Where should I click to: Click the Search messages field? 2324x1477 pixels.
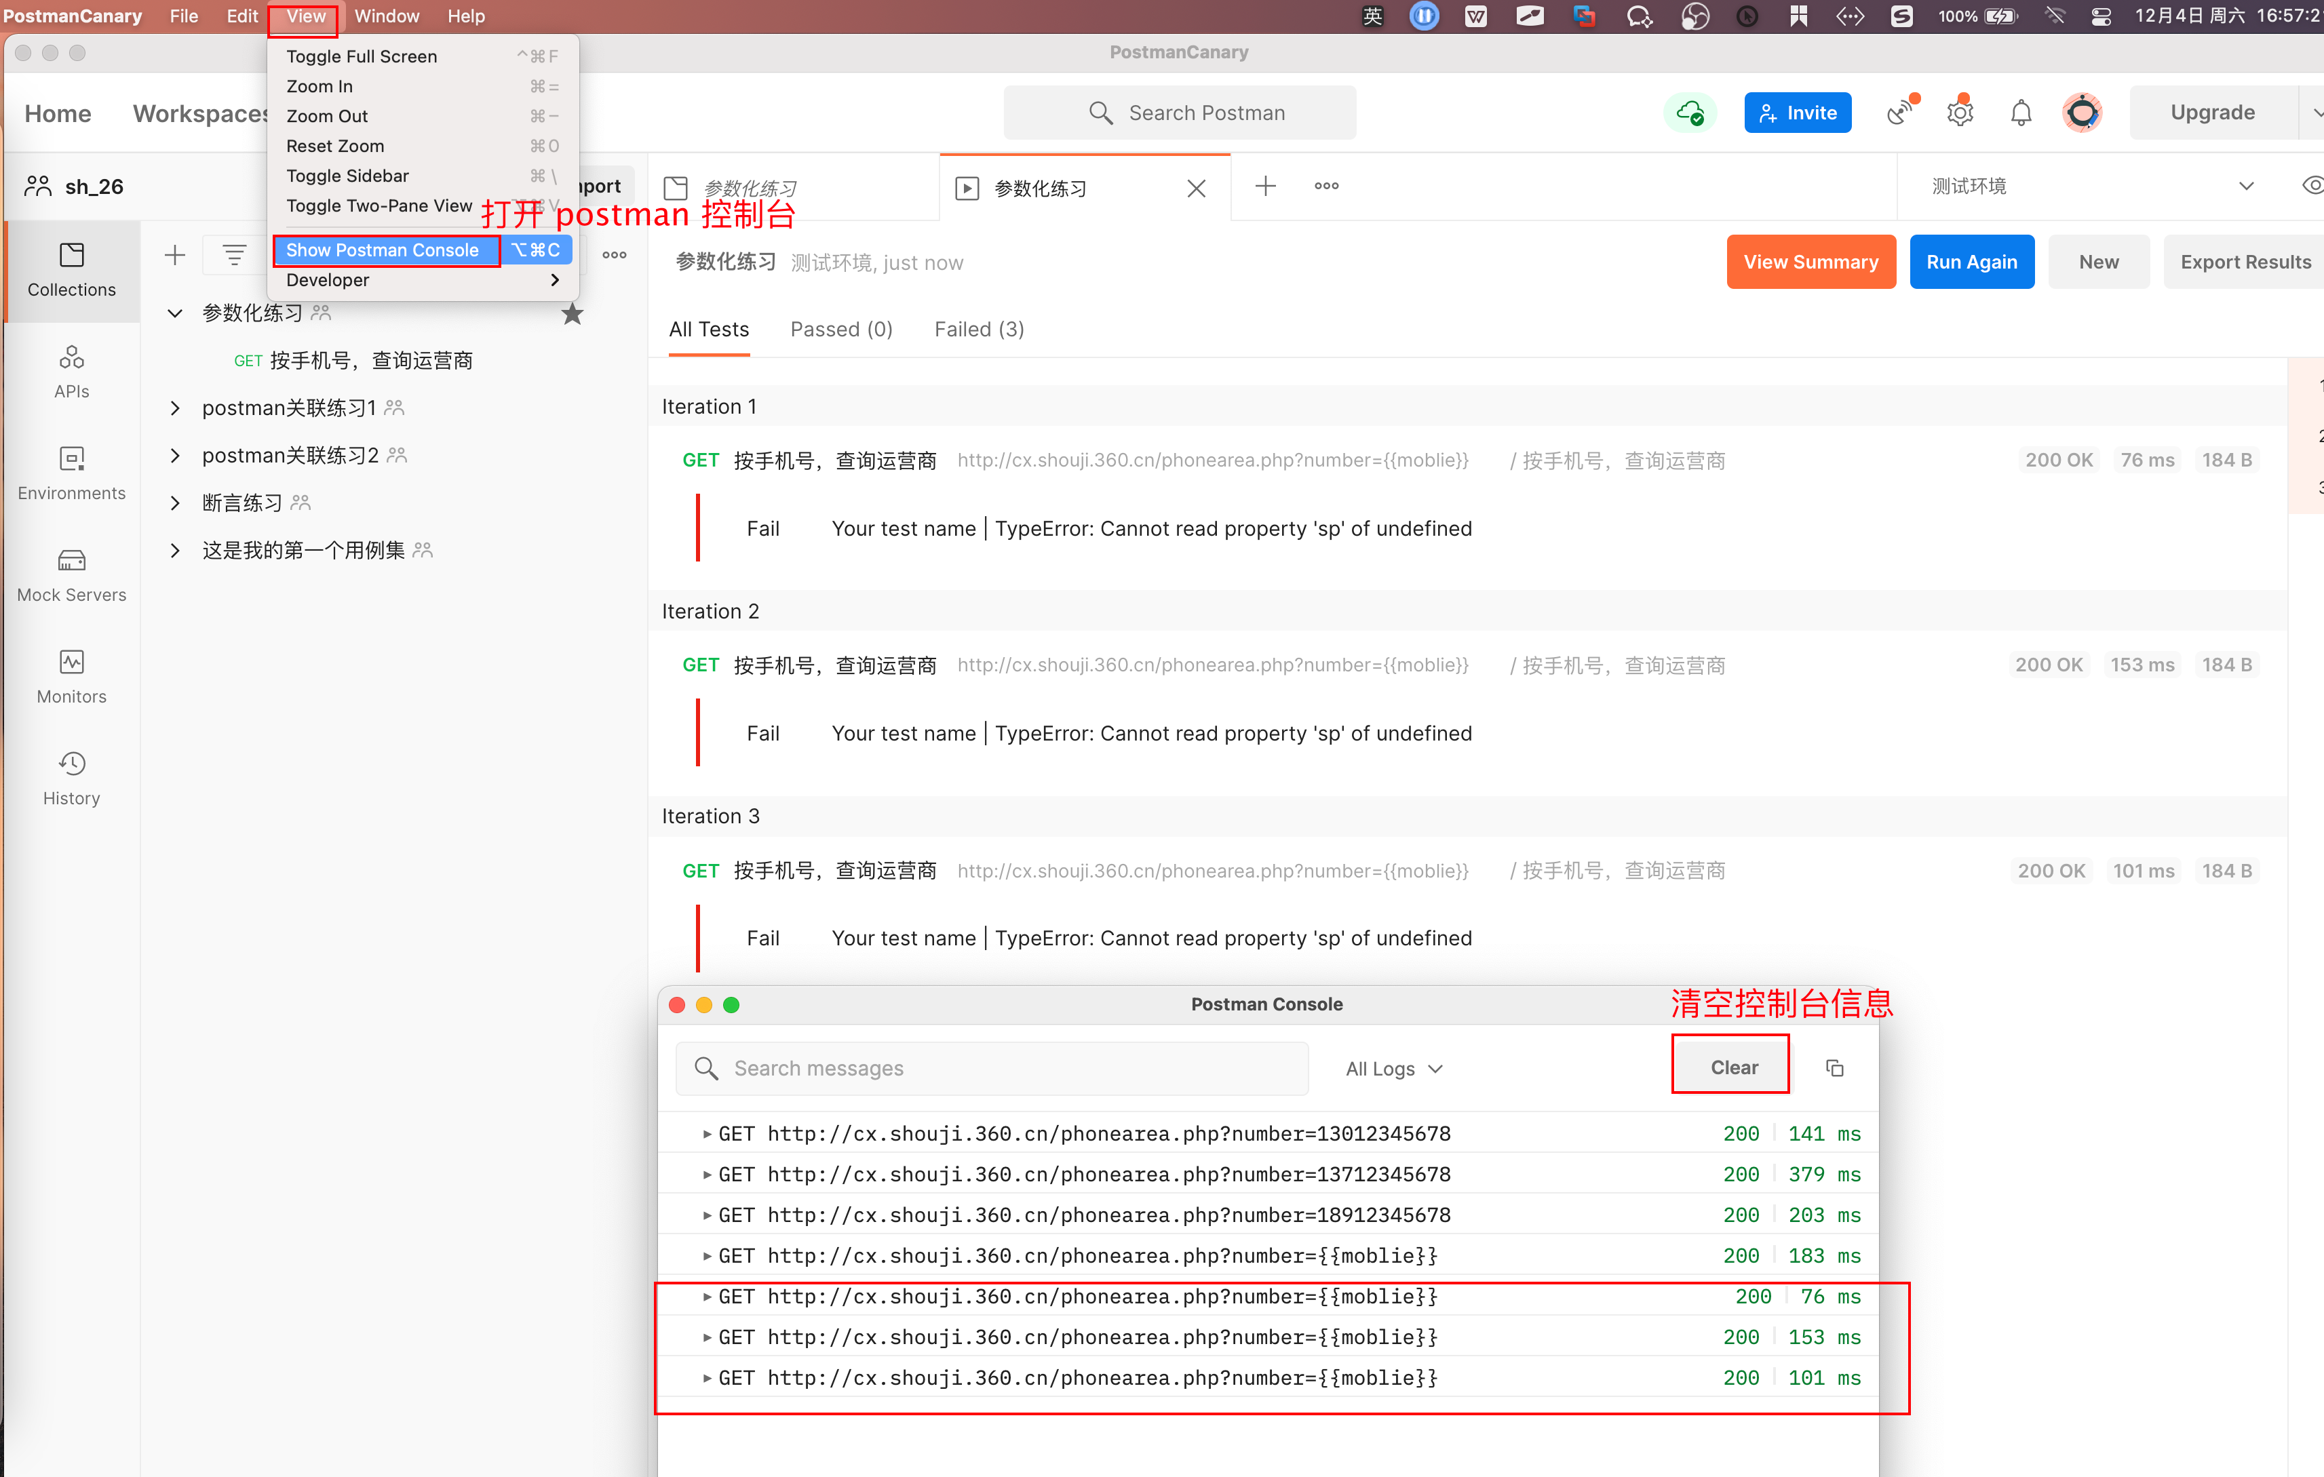pos(992,1068)
